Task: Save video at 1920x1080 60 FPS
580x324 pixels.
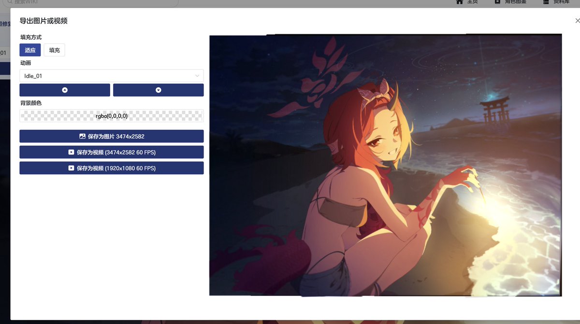Action: (112, 168)
